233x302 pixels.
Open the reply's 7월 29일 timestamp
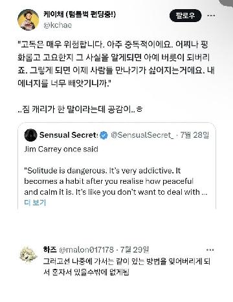135,249
